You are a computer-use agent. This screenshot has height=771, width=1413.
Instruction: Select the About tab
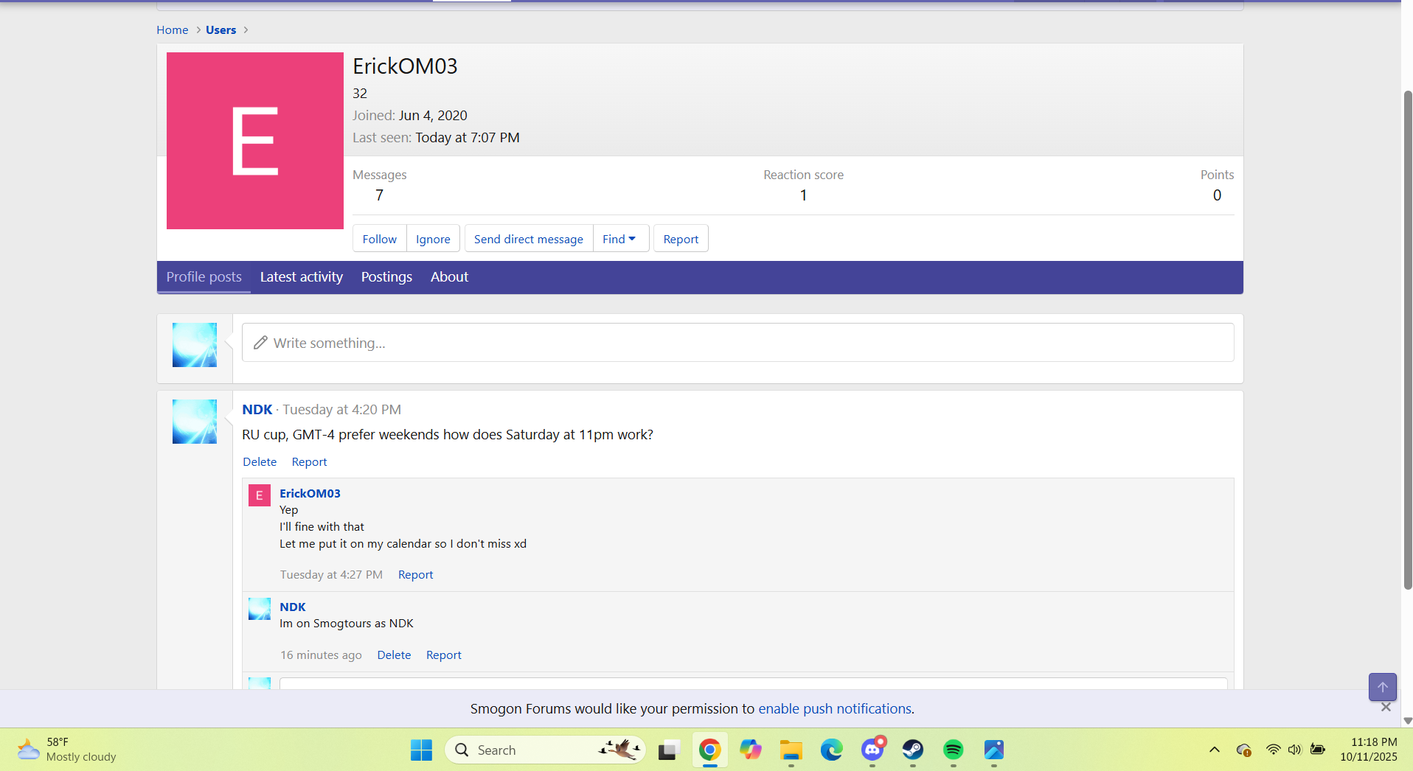click(x=449, y=277)
